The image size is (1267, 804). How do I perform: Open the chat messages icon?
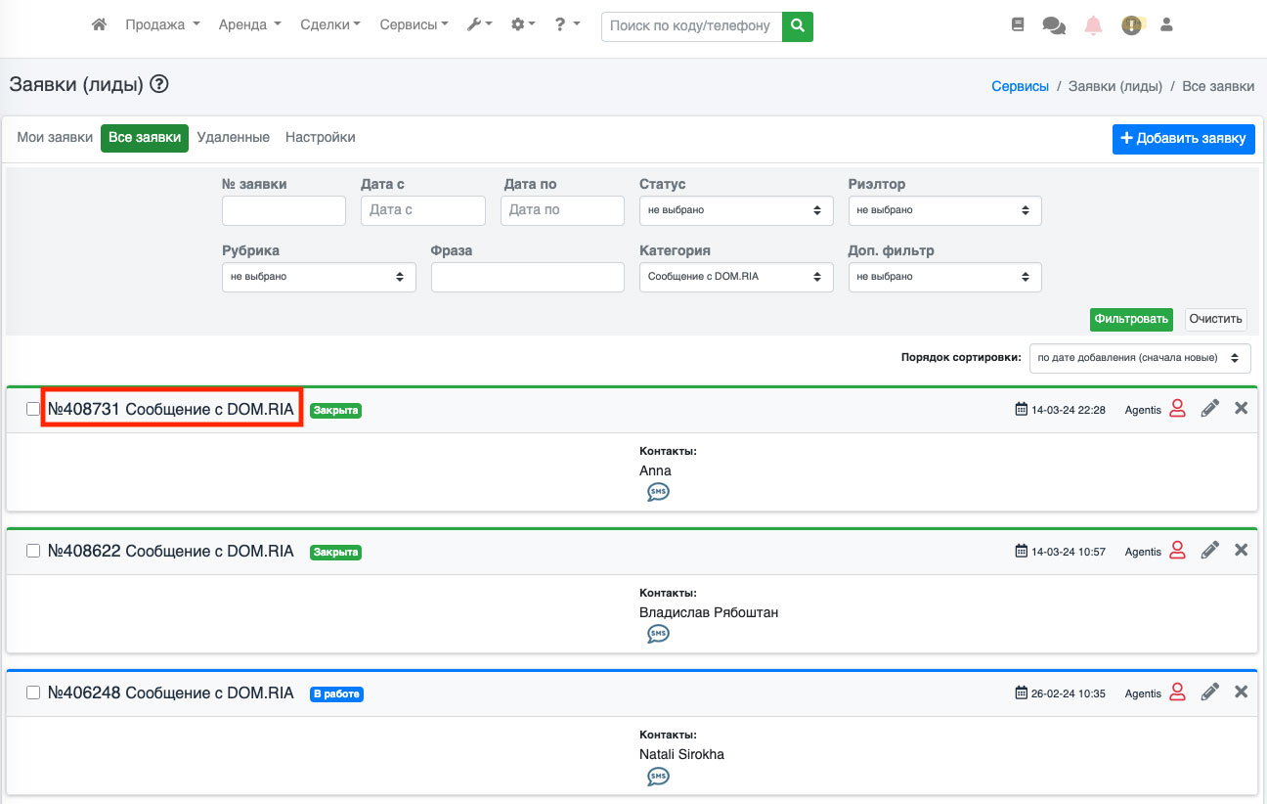[1054, 26]
